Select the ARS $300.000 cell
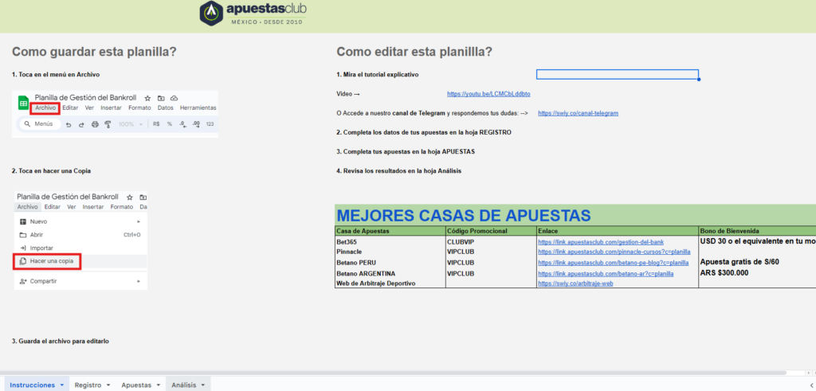The height and width of the screenshot is (391, 816). [757, 272]
